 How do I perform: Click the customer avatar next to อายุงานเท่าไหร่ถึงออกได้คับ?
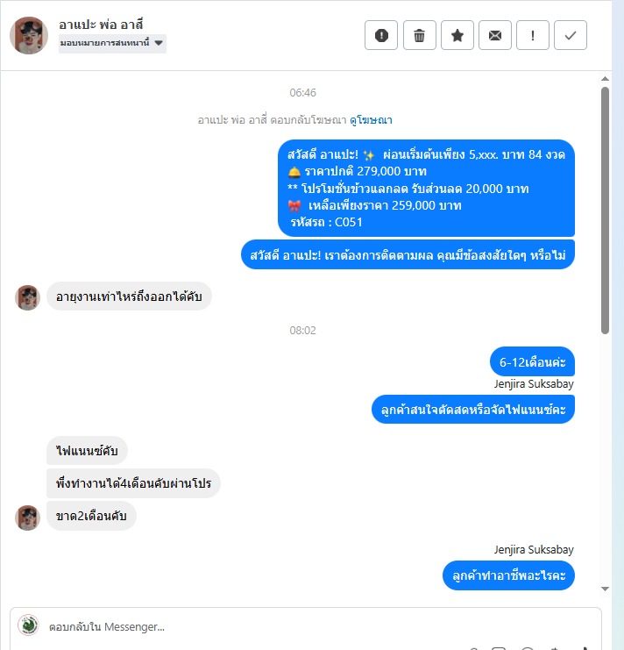27,297
